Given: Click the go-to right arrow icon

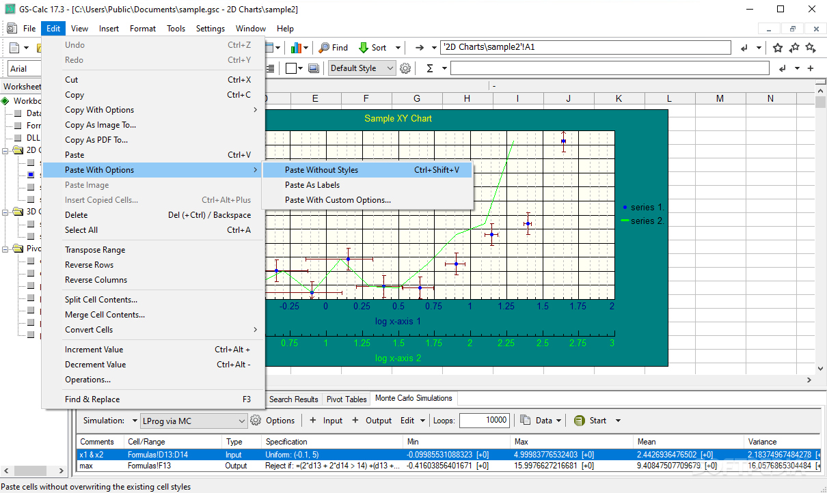Looking at the screenshot, I should tap(420, 48).
